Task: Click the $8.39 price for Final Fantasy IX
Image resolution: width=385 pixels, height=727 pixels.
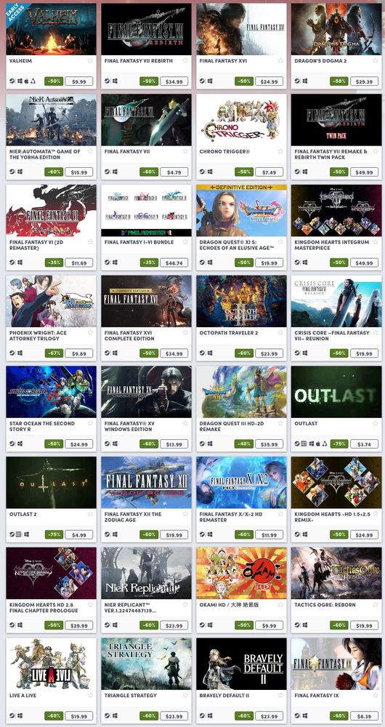Action: click(364, 716)
